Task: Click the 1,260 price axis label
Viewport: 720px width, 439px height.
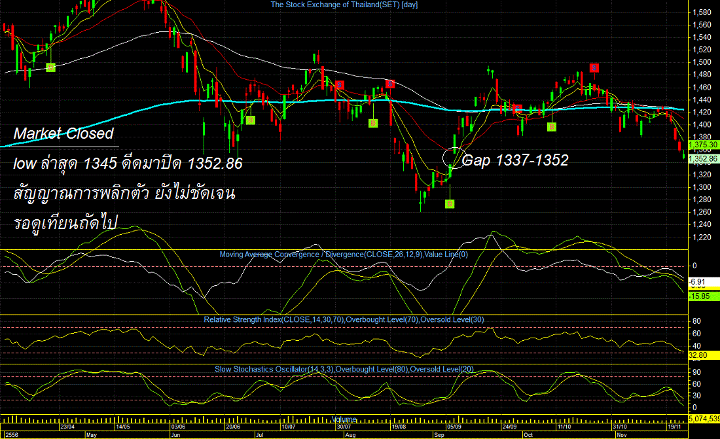Action: 702,212
